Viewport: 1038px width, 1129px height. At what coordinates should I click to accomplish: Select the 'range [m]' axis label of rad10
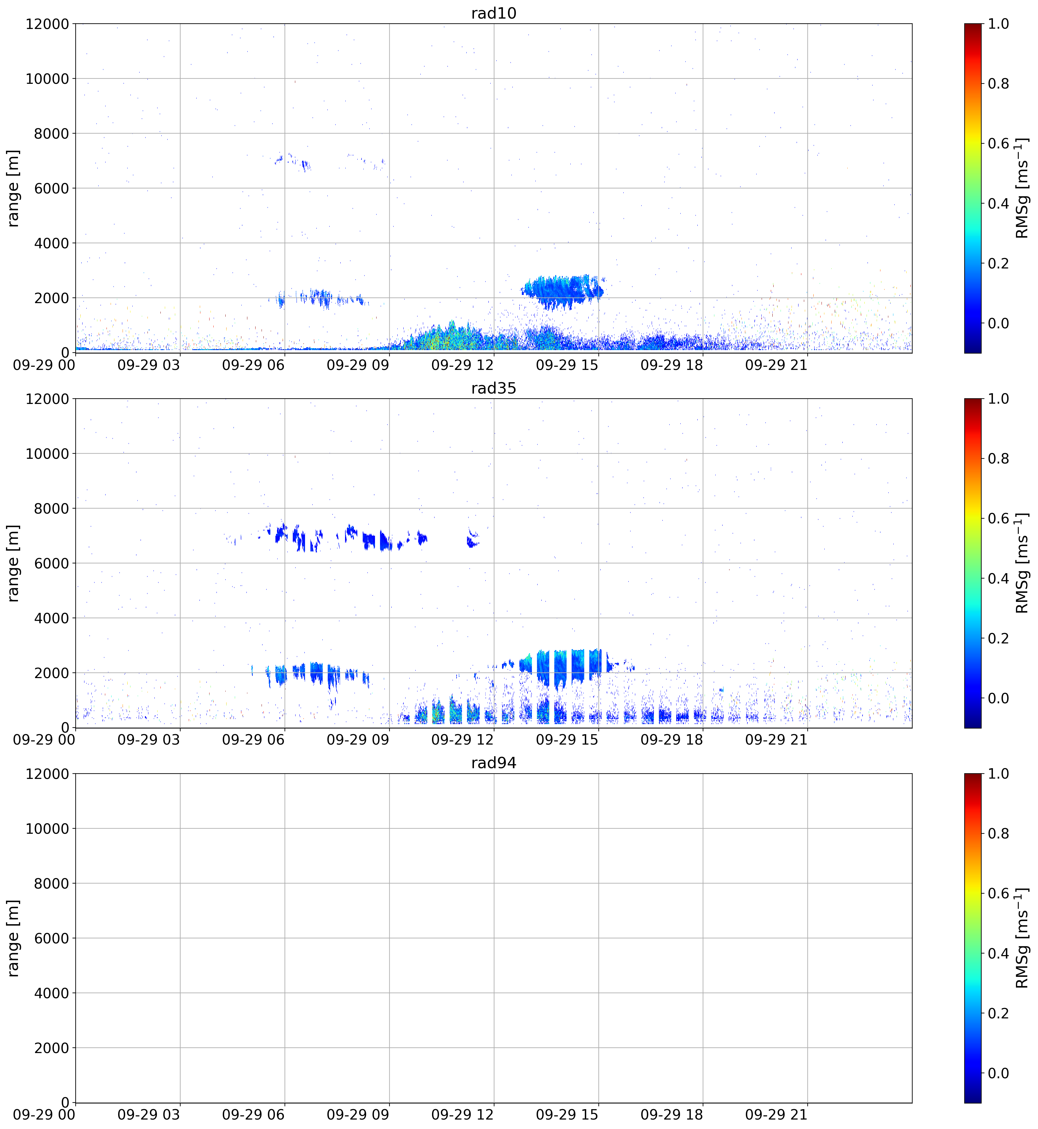point(13,188)
